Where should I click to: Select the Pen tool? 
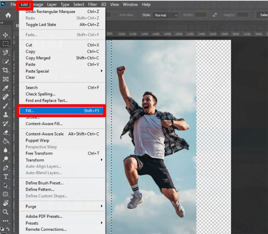(x=5, y=168)
